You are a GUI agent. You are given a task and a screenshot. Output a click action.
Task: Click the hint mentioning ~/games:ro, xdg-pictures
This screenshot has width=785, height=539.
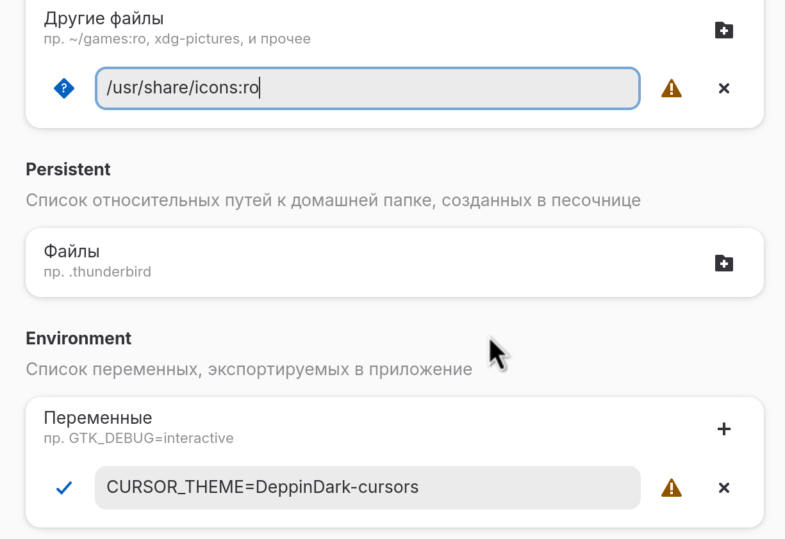(x=177, y=39)
